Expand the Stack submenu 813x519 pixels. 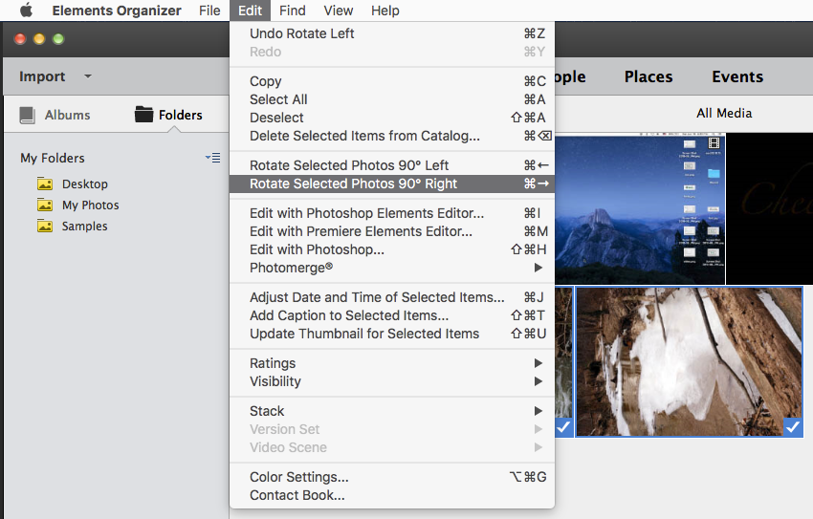pyautogui.click(x=538, y=411)
